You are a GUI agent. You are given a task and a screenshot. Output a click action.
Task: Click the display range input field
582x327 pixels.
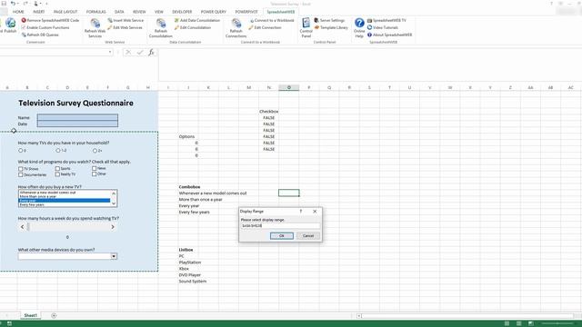(x=280, y=226)
